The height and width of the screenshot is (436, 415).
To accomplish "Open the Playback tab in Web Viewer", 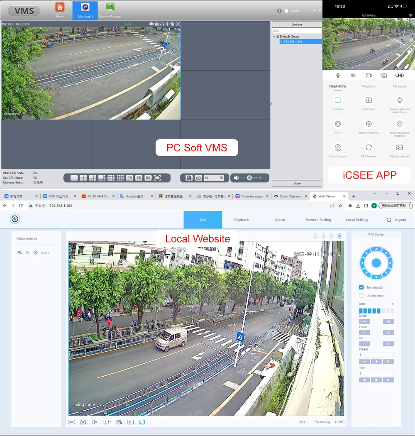I will (x=241, y=220).
